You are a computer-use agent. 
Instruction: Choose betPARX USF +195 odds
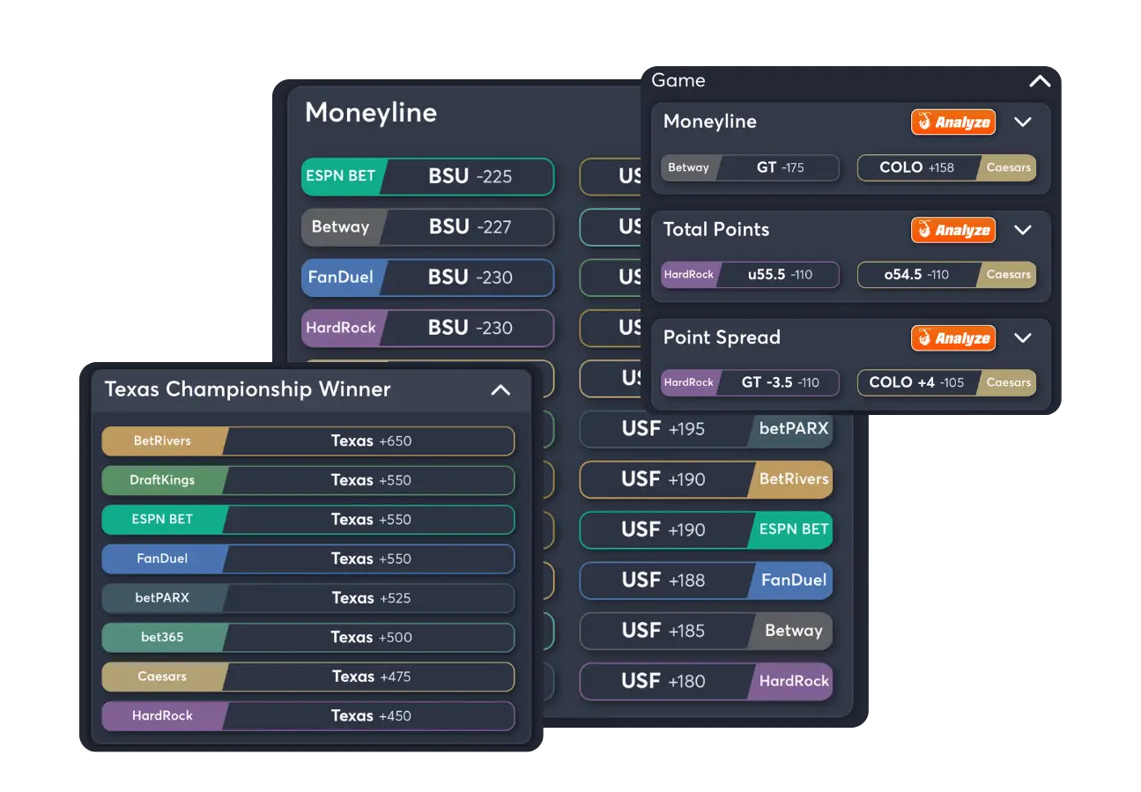[706, 429]
